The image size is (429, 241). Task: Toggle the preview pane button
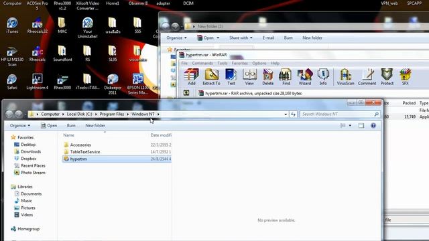pos(361,125)
